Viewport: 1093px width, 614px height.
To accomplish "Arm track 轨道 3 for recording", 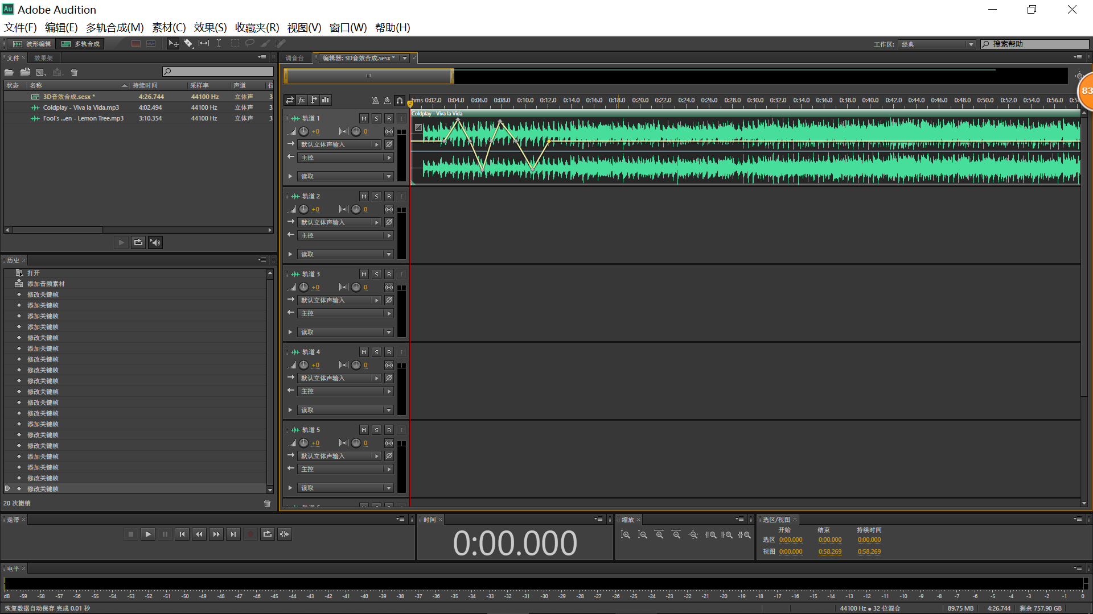I will pyautogui.click(x=389, y=274).
